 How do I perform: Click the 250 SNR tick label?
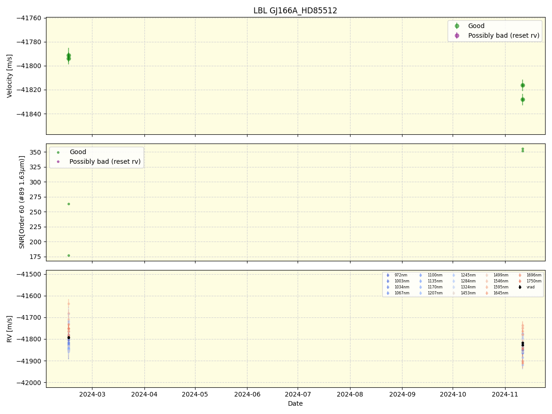[x=36, y=212]
